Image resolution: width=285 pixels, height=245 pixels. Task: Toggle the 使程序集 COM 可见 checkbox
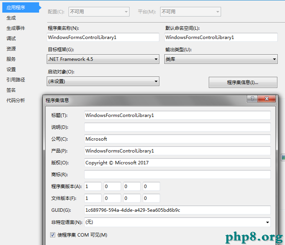(53, 235)
